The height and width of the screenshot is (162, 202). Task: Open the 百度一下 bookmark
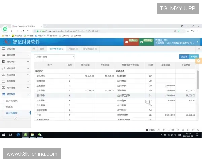(x=40, y=36)
